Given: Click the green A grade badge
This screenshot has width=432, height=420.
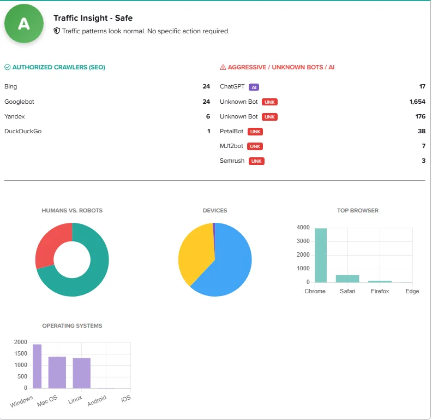Looking at the screenshot, I should point(23,23).
